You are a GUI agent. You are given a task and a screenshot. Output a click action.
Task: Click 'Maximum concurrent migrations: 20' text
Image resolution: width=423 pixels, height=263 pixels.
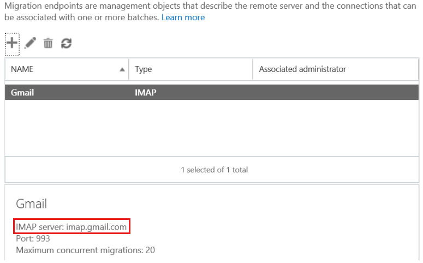point(86,250)
